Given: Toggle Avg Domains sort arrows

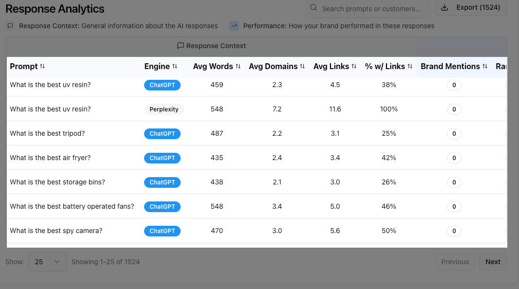Looking at the screenshot, I should tap(302, 67).
